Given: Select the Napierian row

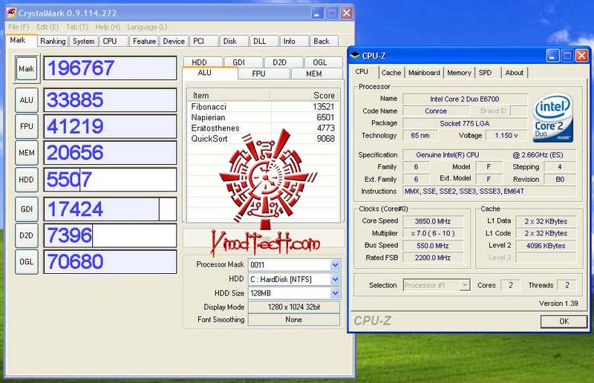Looking at the screenshot, I should 264,117.
